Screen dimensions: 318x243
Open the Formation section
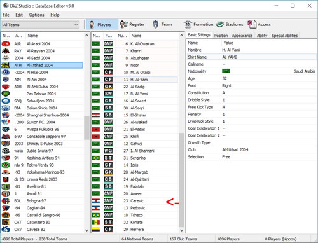click(x=198, y=25)
